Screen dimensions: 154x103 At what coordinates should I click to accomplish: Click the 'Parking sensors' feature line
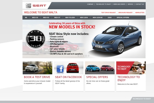pos(56,39)
